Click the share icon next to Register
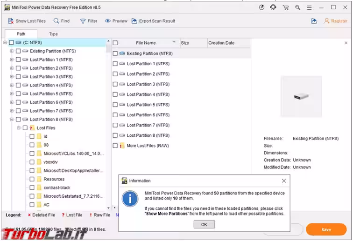The image size is (353, 241). coord(314,21)
